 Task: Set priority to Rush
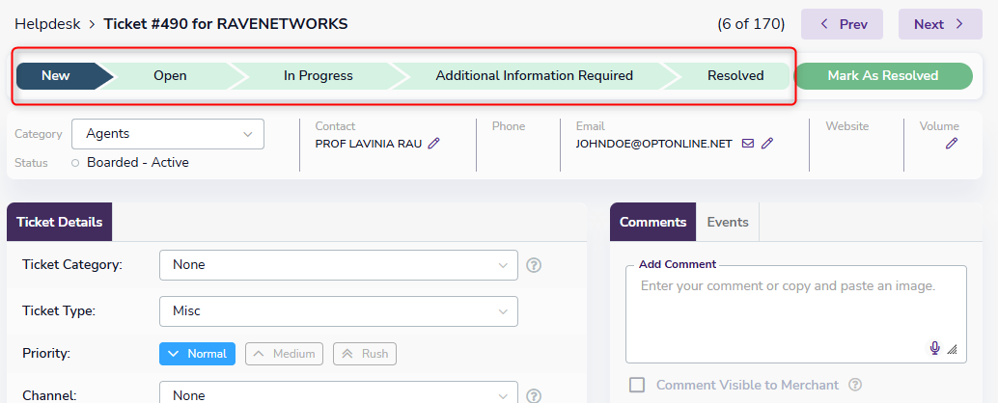365,354
